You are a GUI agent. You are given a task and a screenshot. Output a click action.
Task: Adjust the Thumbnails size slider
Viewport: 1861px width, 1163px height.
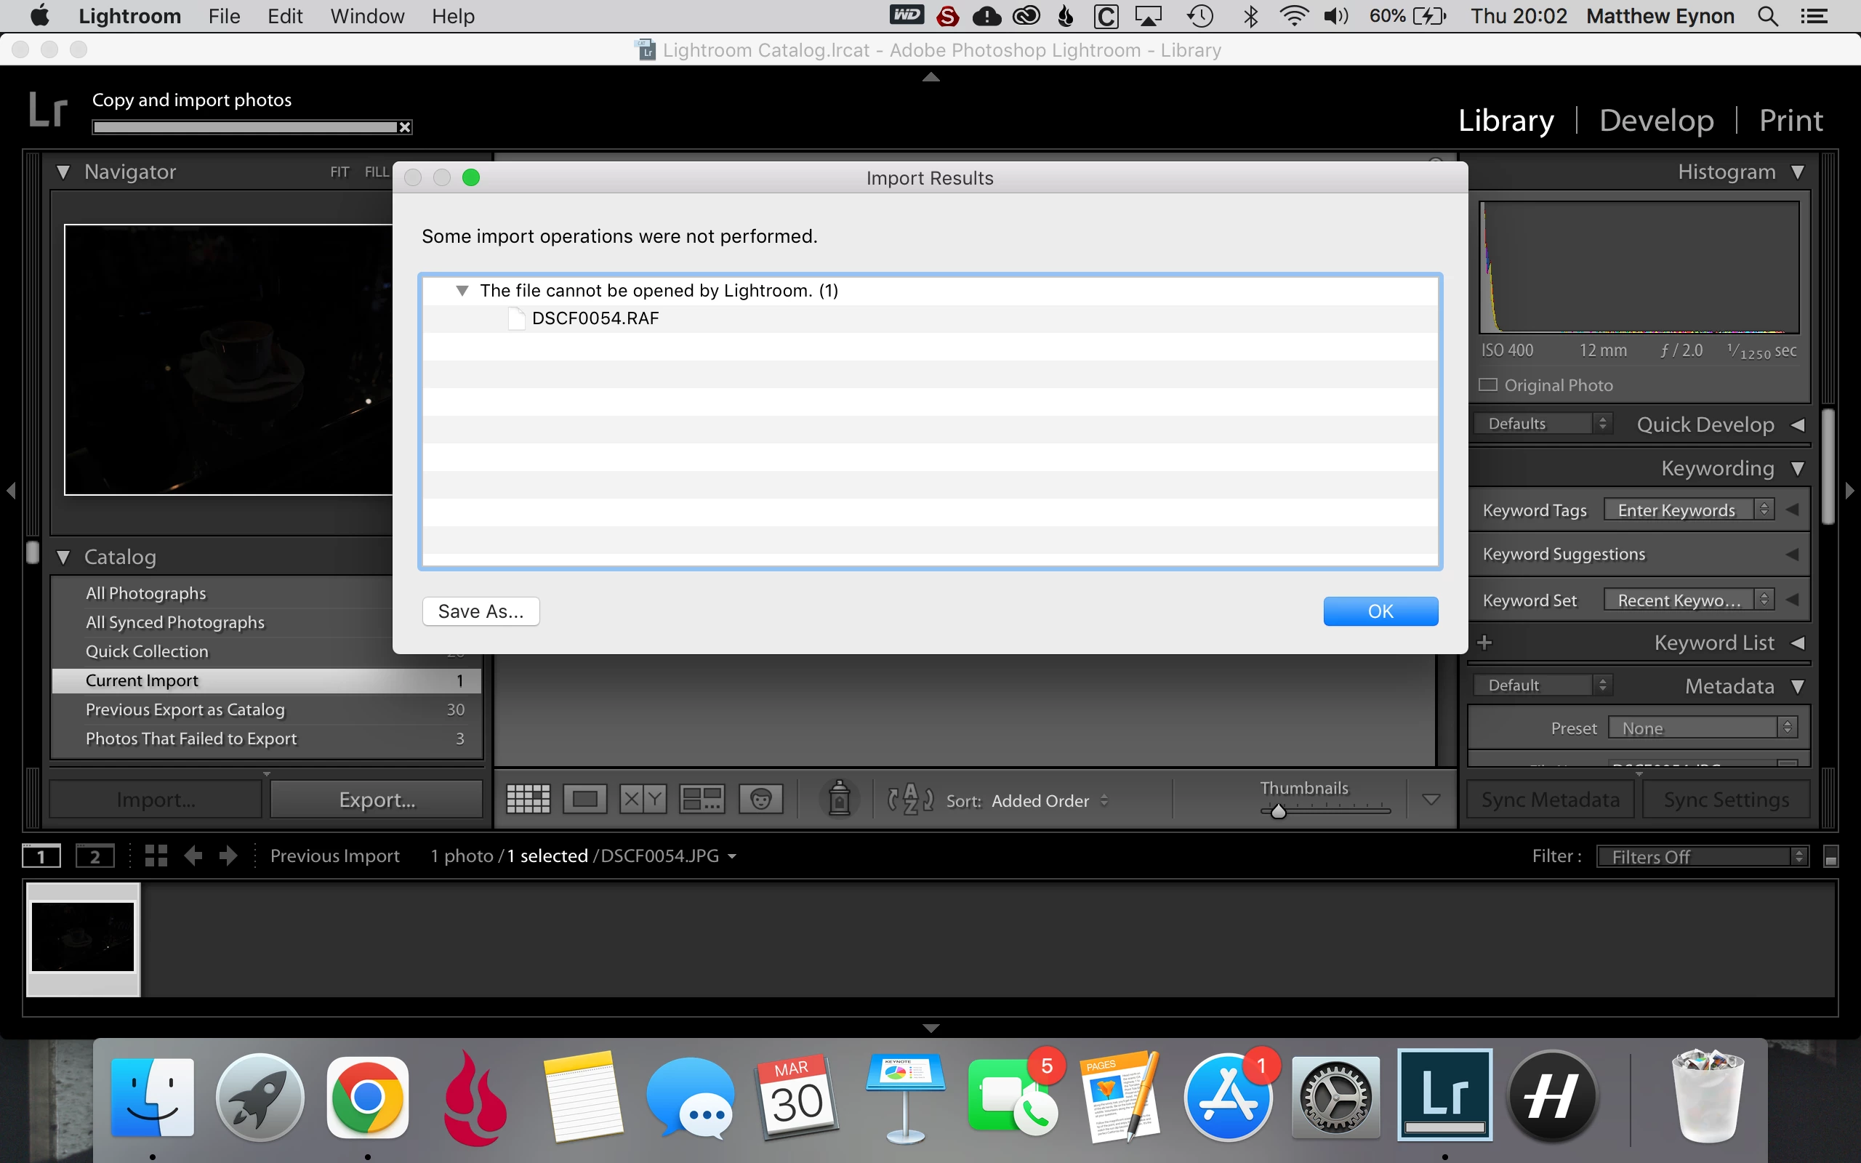click(1278, 810)
